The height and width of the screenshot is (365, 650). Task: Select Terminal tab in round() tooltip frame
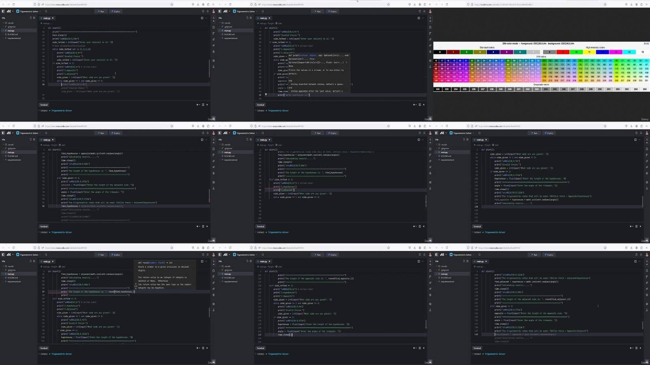point(44,348)
